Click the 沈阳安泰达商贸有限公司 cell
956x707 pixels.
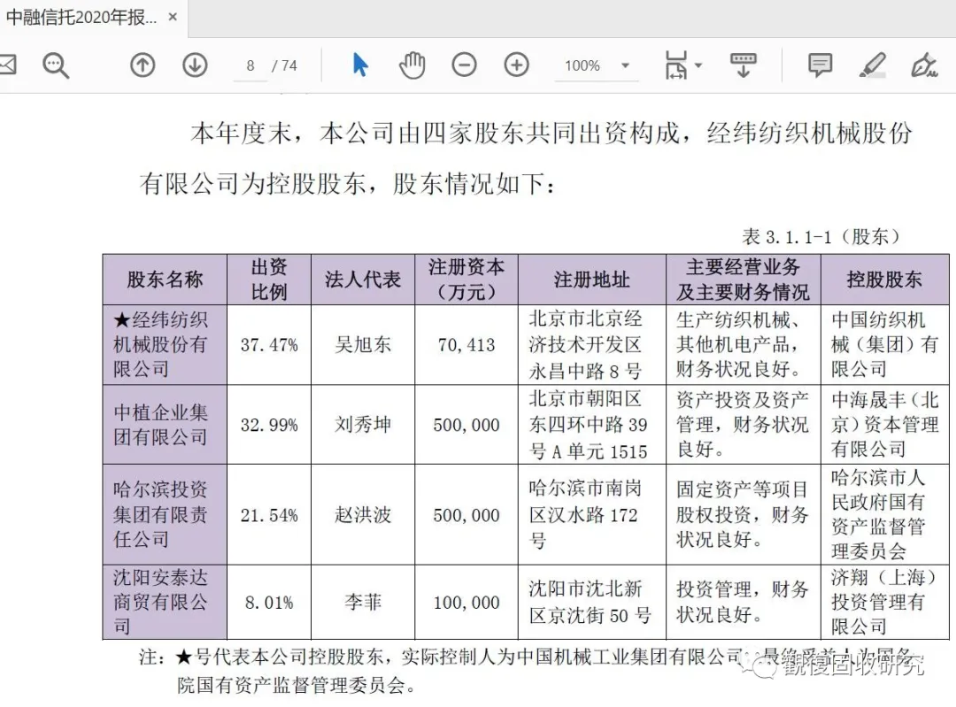pos(165,603)
